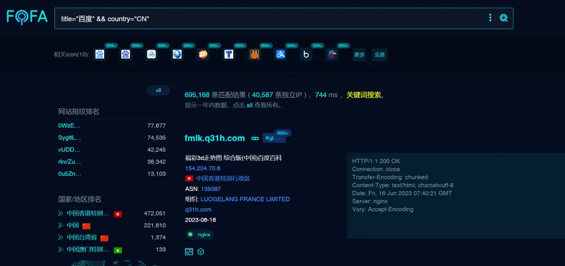Click the 关键词搜索 link
Screen dimensions: 565x266
pos(365,95)
